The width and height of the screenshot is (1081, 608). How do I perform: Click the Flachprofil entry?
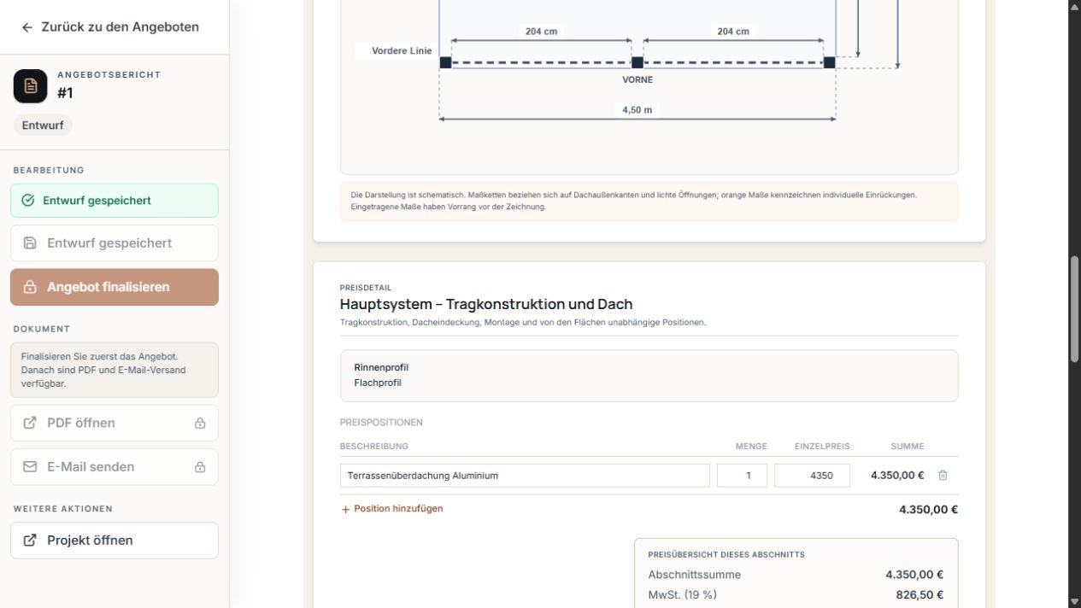tap(378, 383)
